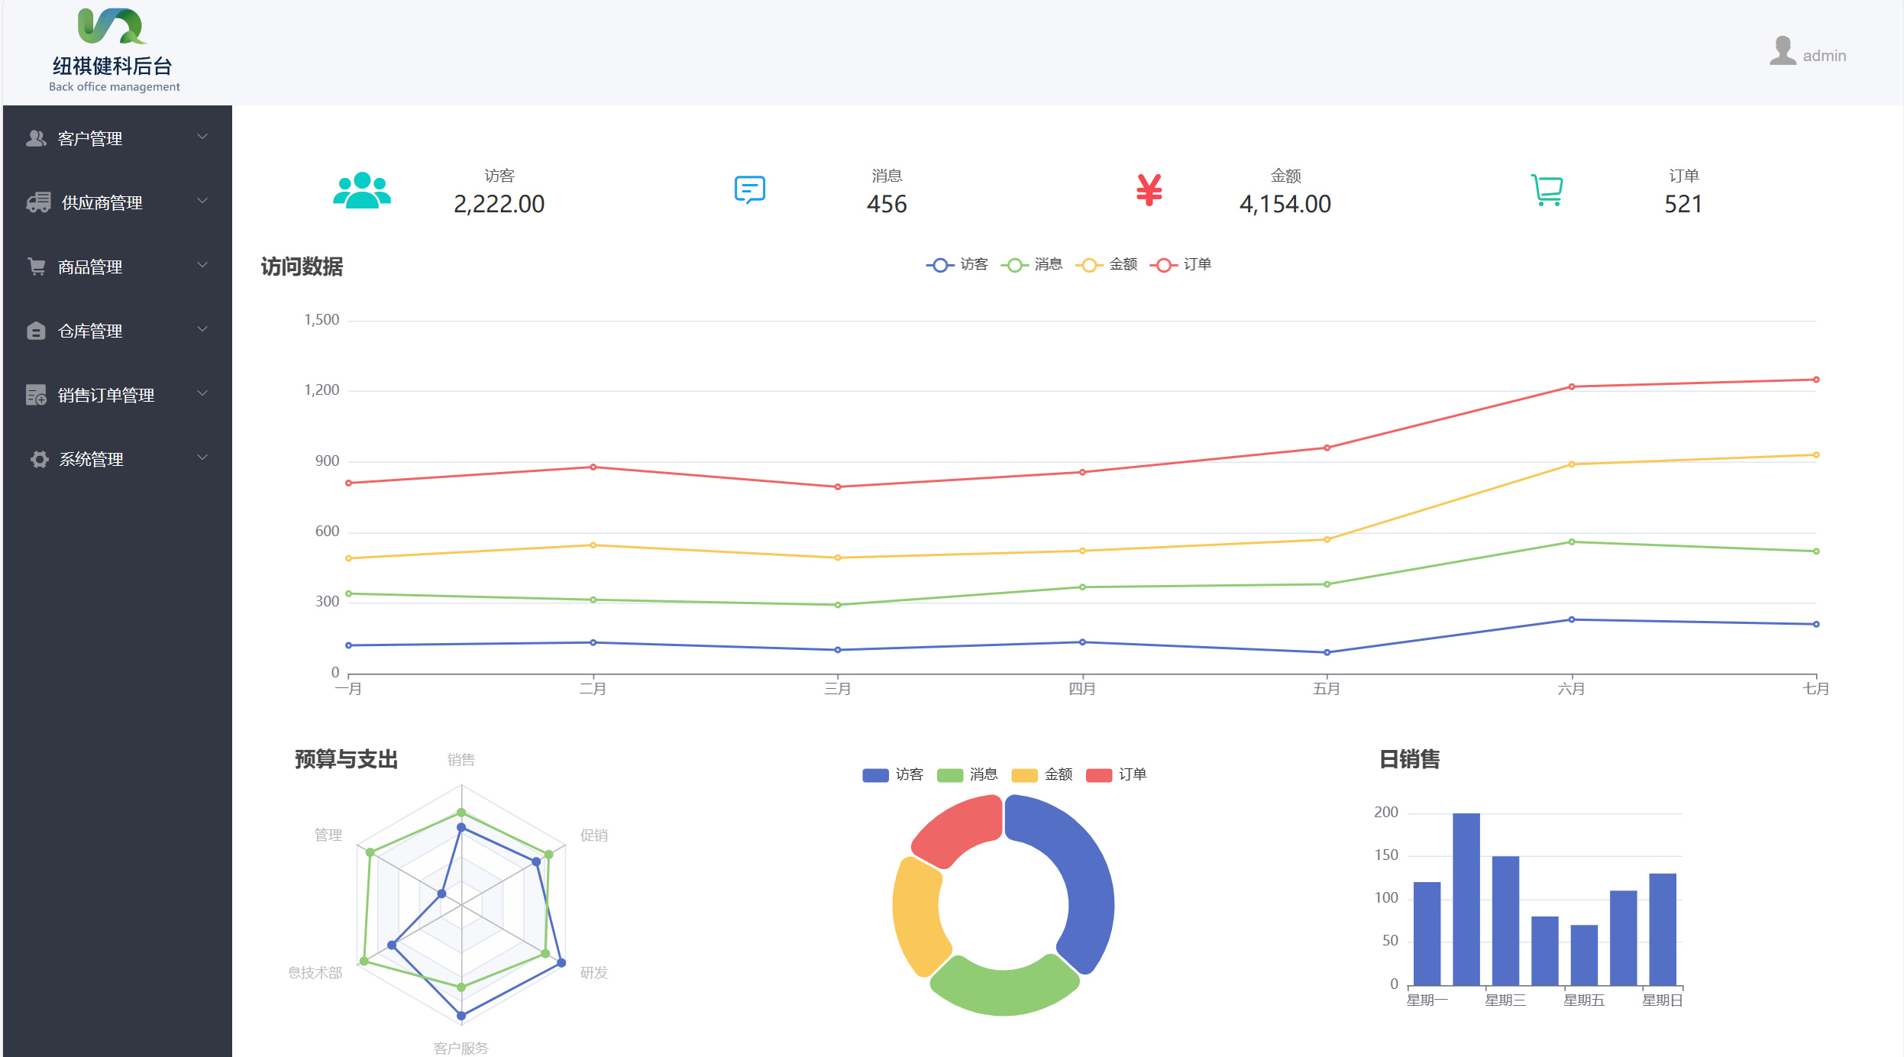Image resolution: width=1904 pixels, height=1057 pixels.
Task: Click the 访客 line point at 五月
Action: pyautogui.click(x=1327, y=652)
